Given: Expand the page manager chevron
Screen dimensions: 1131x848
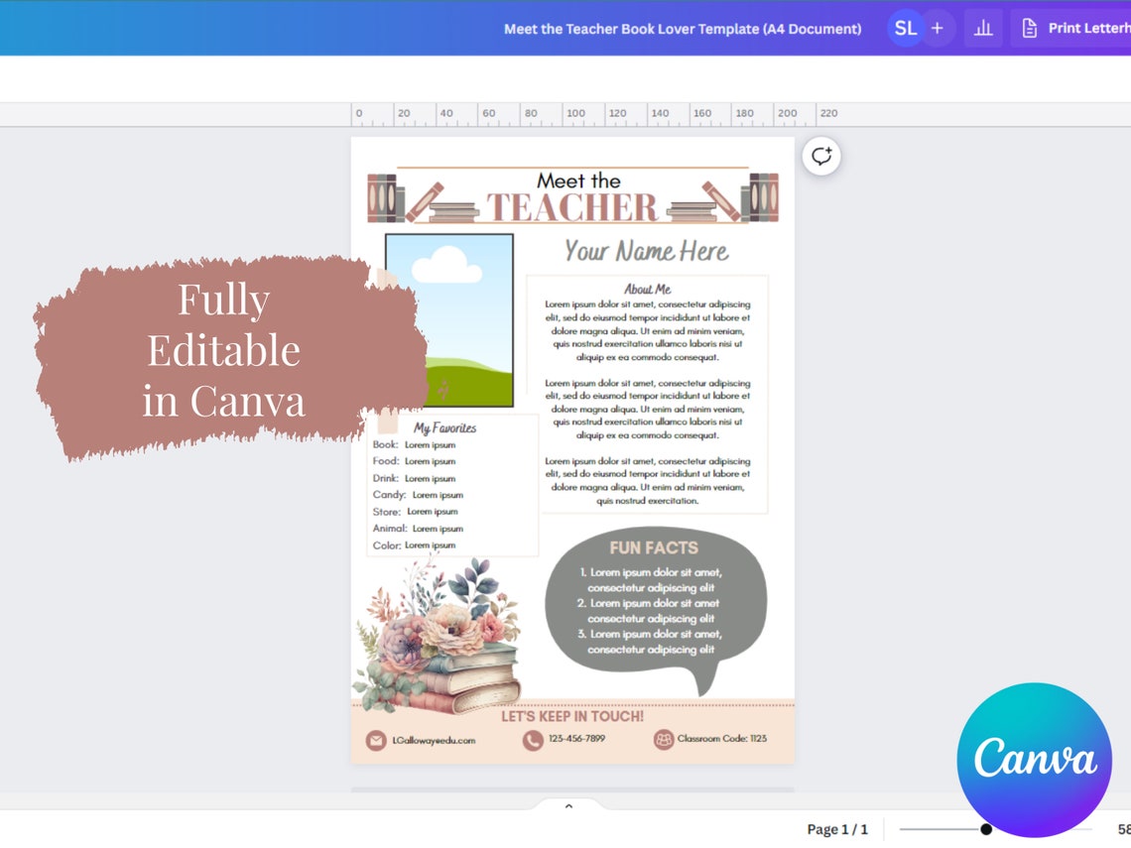Looking at the screenshot, I should pyautogui.click(x=568, y=805).
